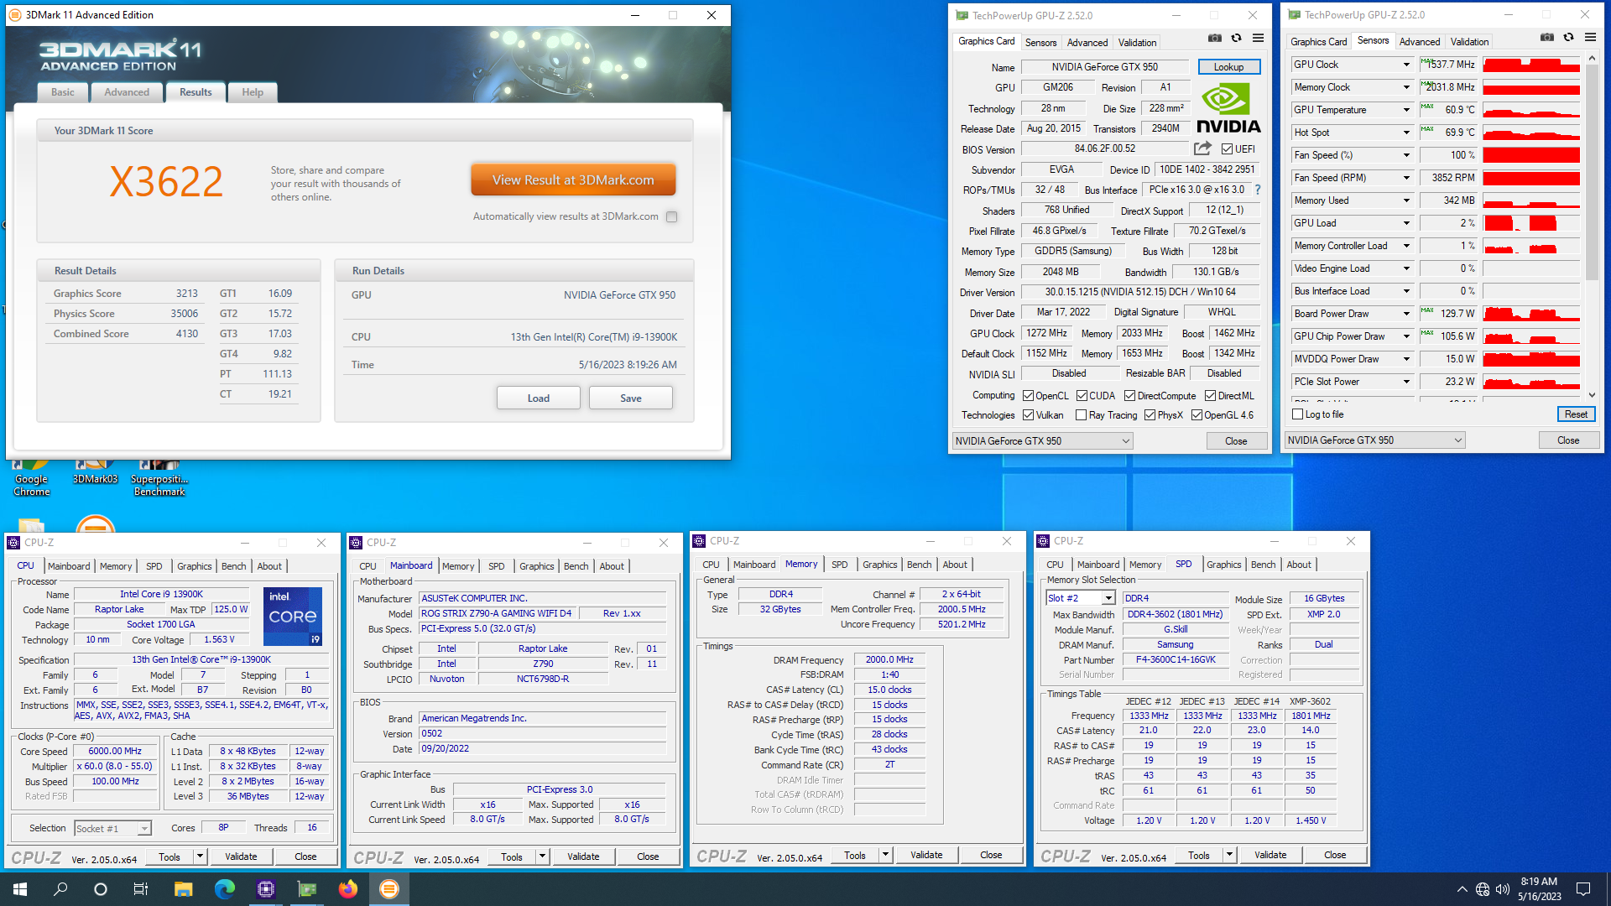Toggle the Ray Tracing checkbox
The height and width of the screenshot is (906, 1611).
click(1082, 415)
